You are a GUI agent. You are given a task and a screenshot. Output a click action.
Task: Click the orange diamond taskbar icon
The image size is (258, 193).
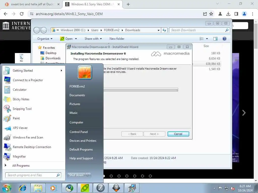point(116,188)
